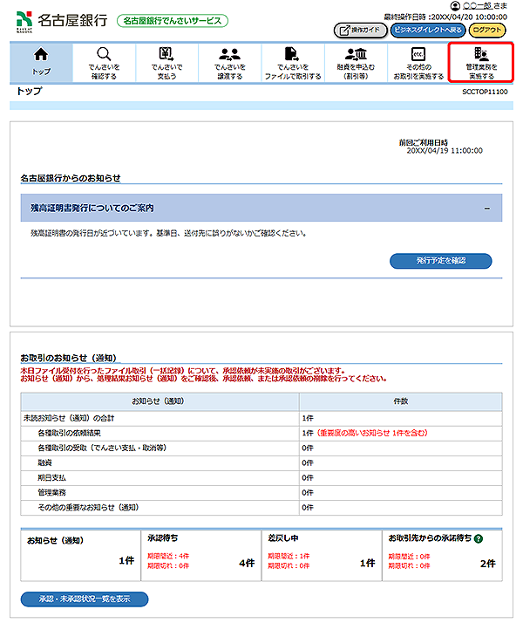Click the Top home icon

pyautogui.click(x=41, y=55)
